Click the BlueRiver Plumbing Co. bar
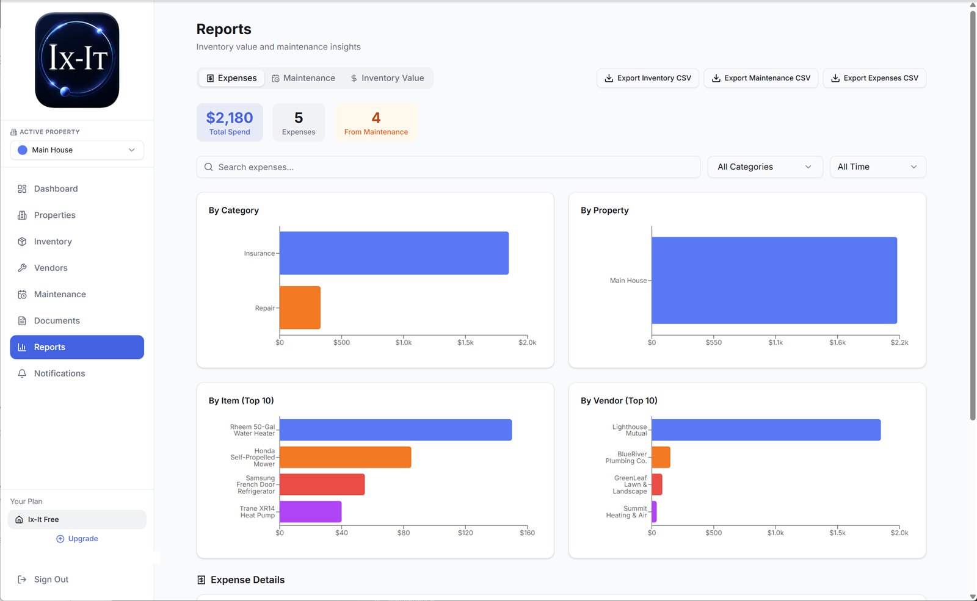This screenshot has height=601, width=977. point(661,457)
